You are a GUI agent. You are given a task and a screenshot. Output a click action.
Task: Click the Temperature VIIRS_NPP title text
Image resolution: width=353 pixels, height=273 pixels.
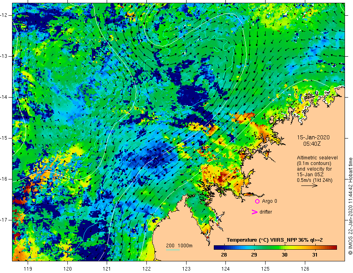pos(274,240)
